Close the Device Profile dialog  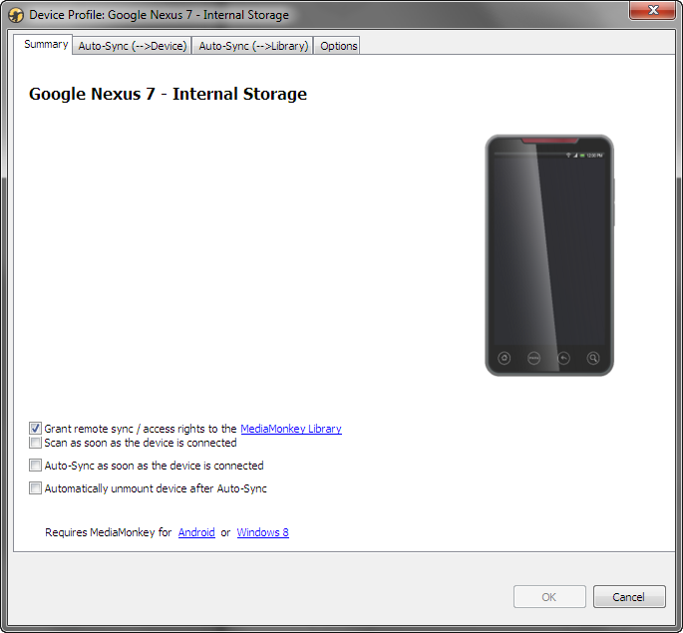653,11
